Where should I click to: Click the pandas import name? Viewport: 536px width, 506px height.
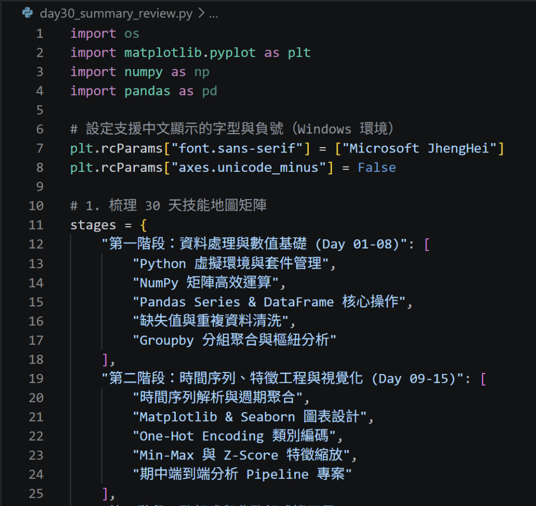click(x=147, y=91)
